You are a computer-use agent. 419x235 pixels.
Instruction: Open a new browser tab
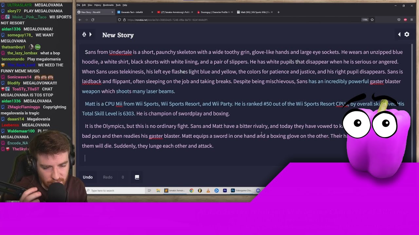279,12
